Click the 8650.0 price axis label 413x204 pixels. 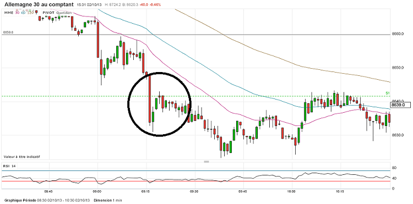398,68
